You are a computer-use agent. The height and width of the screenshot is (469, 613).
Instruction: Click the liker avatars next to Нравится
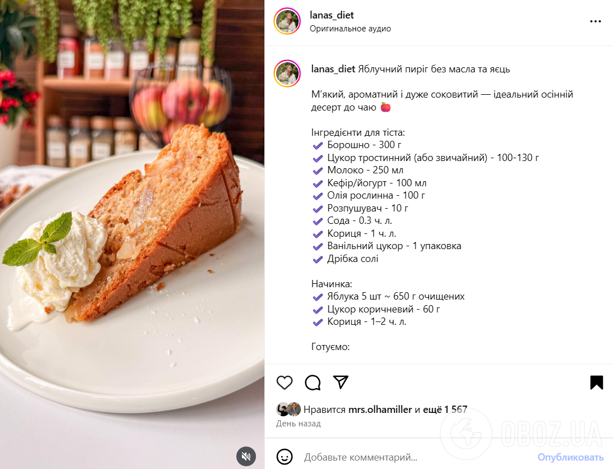click(x=289, y=409)
